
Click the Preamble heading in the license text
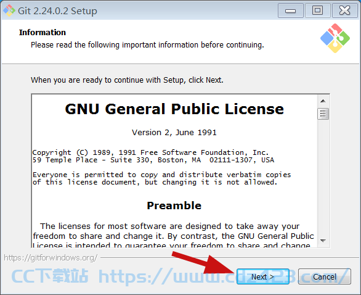click(x=174, y=206)
